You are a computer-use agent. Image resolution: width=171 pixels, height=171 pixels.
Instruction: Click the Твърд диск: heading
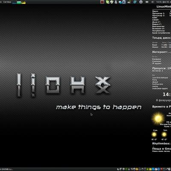click(x=161, y=38)
